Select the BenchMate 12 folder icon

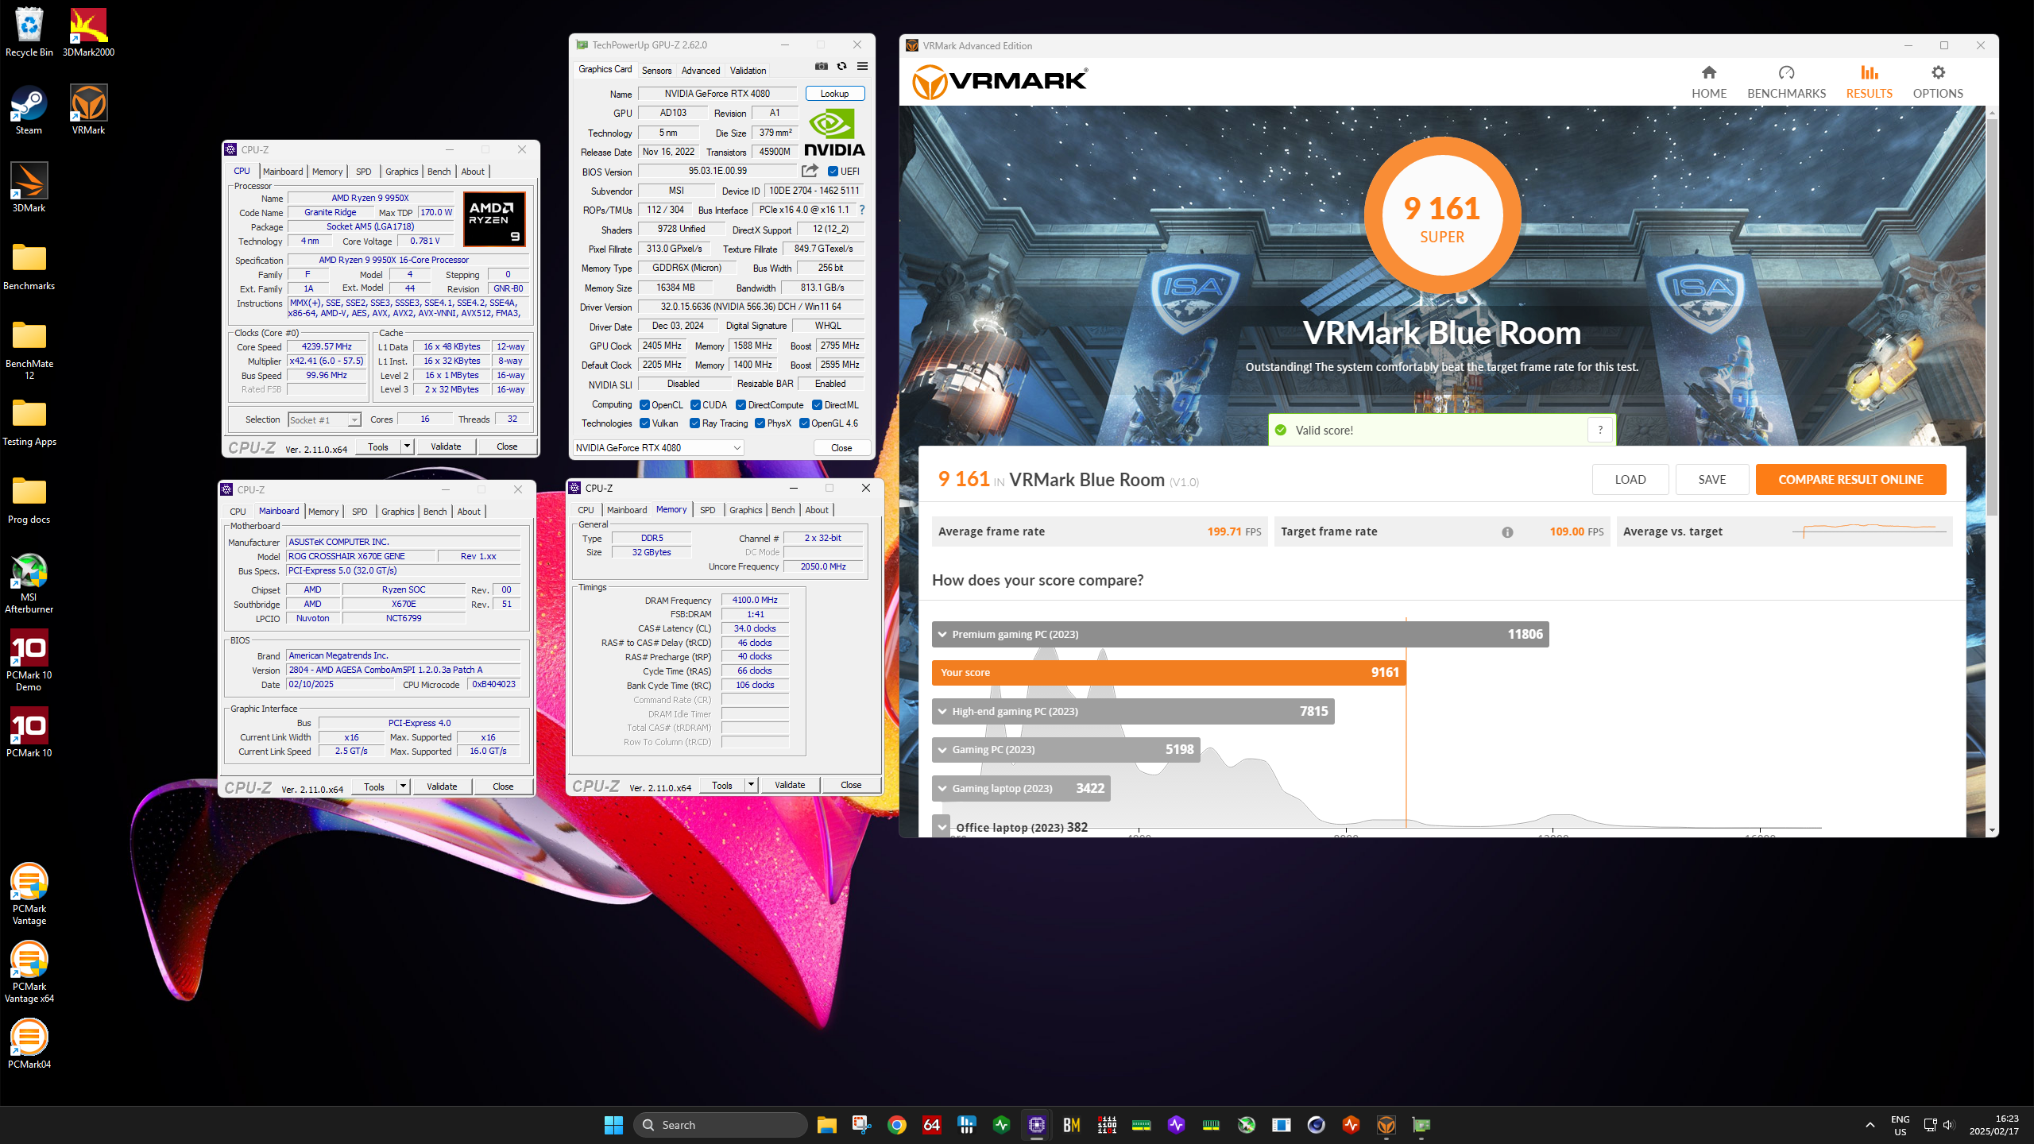click(x=29, y=350)
